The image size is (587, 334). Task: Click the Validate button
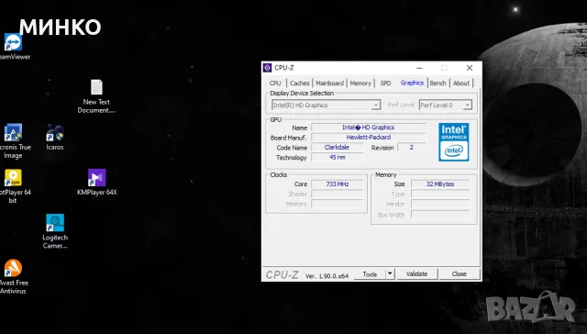coord(416,274)
